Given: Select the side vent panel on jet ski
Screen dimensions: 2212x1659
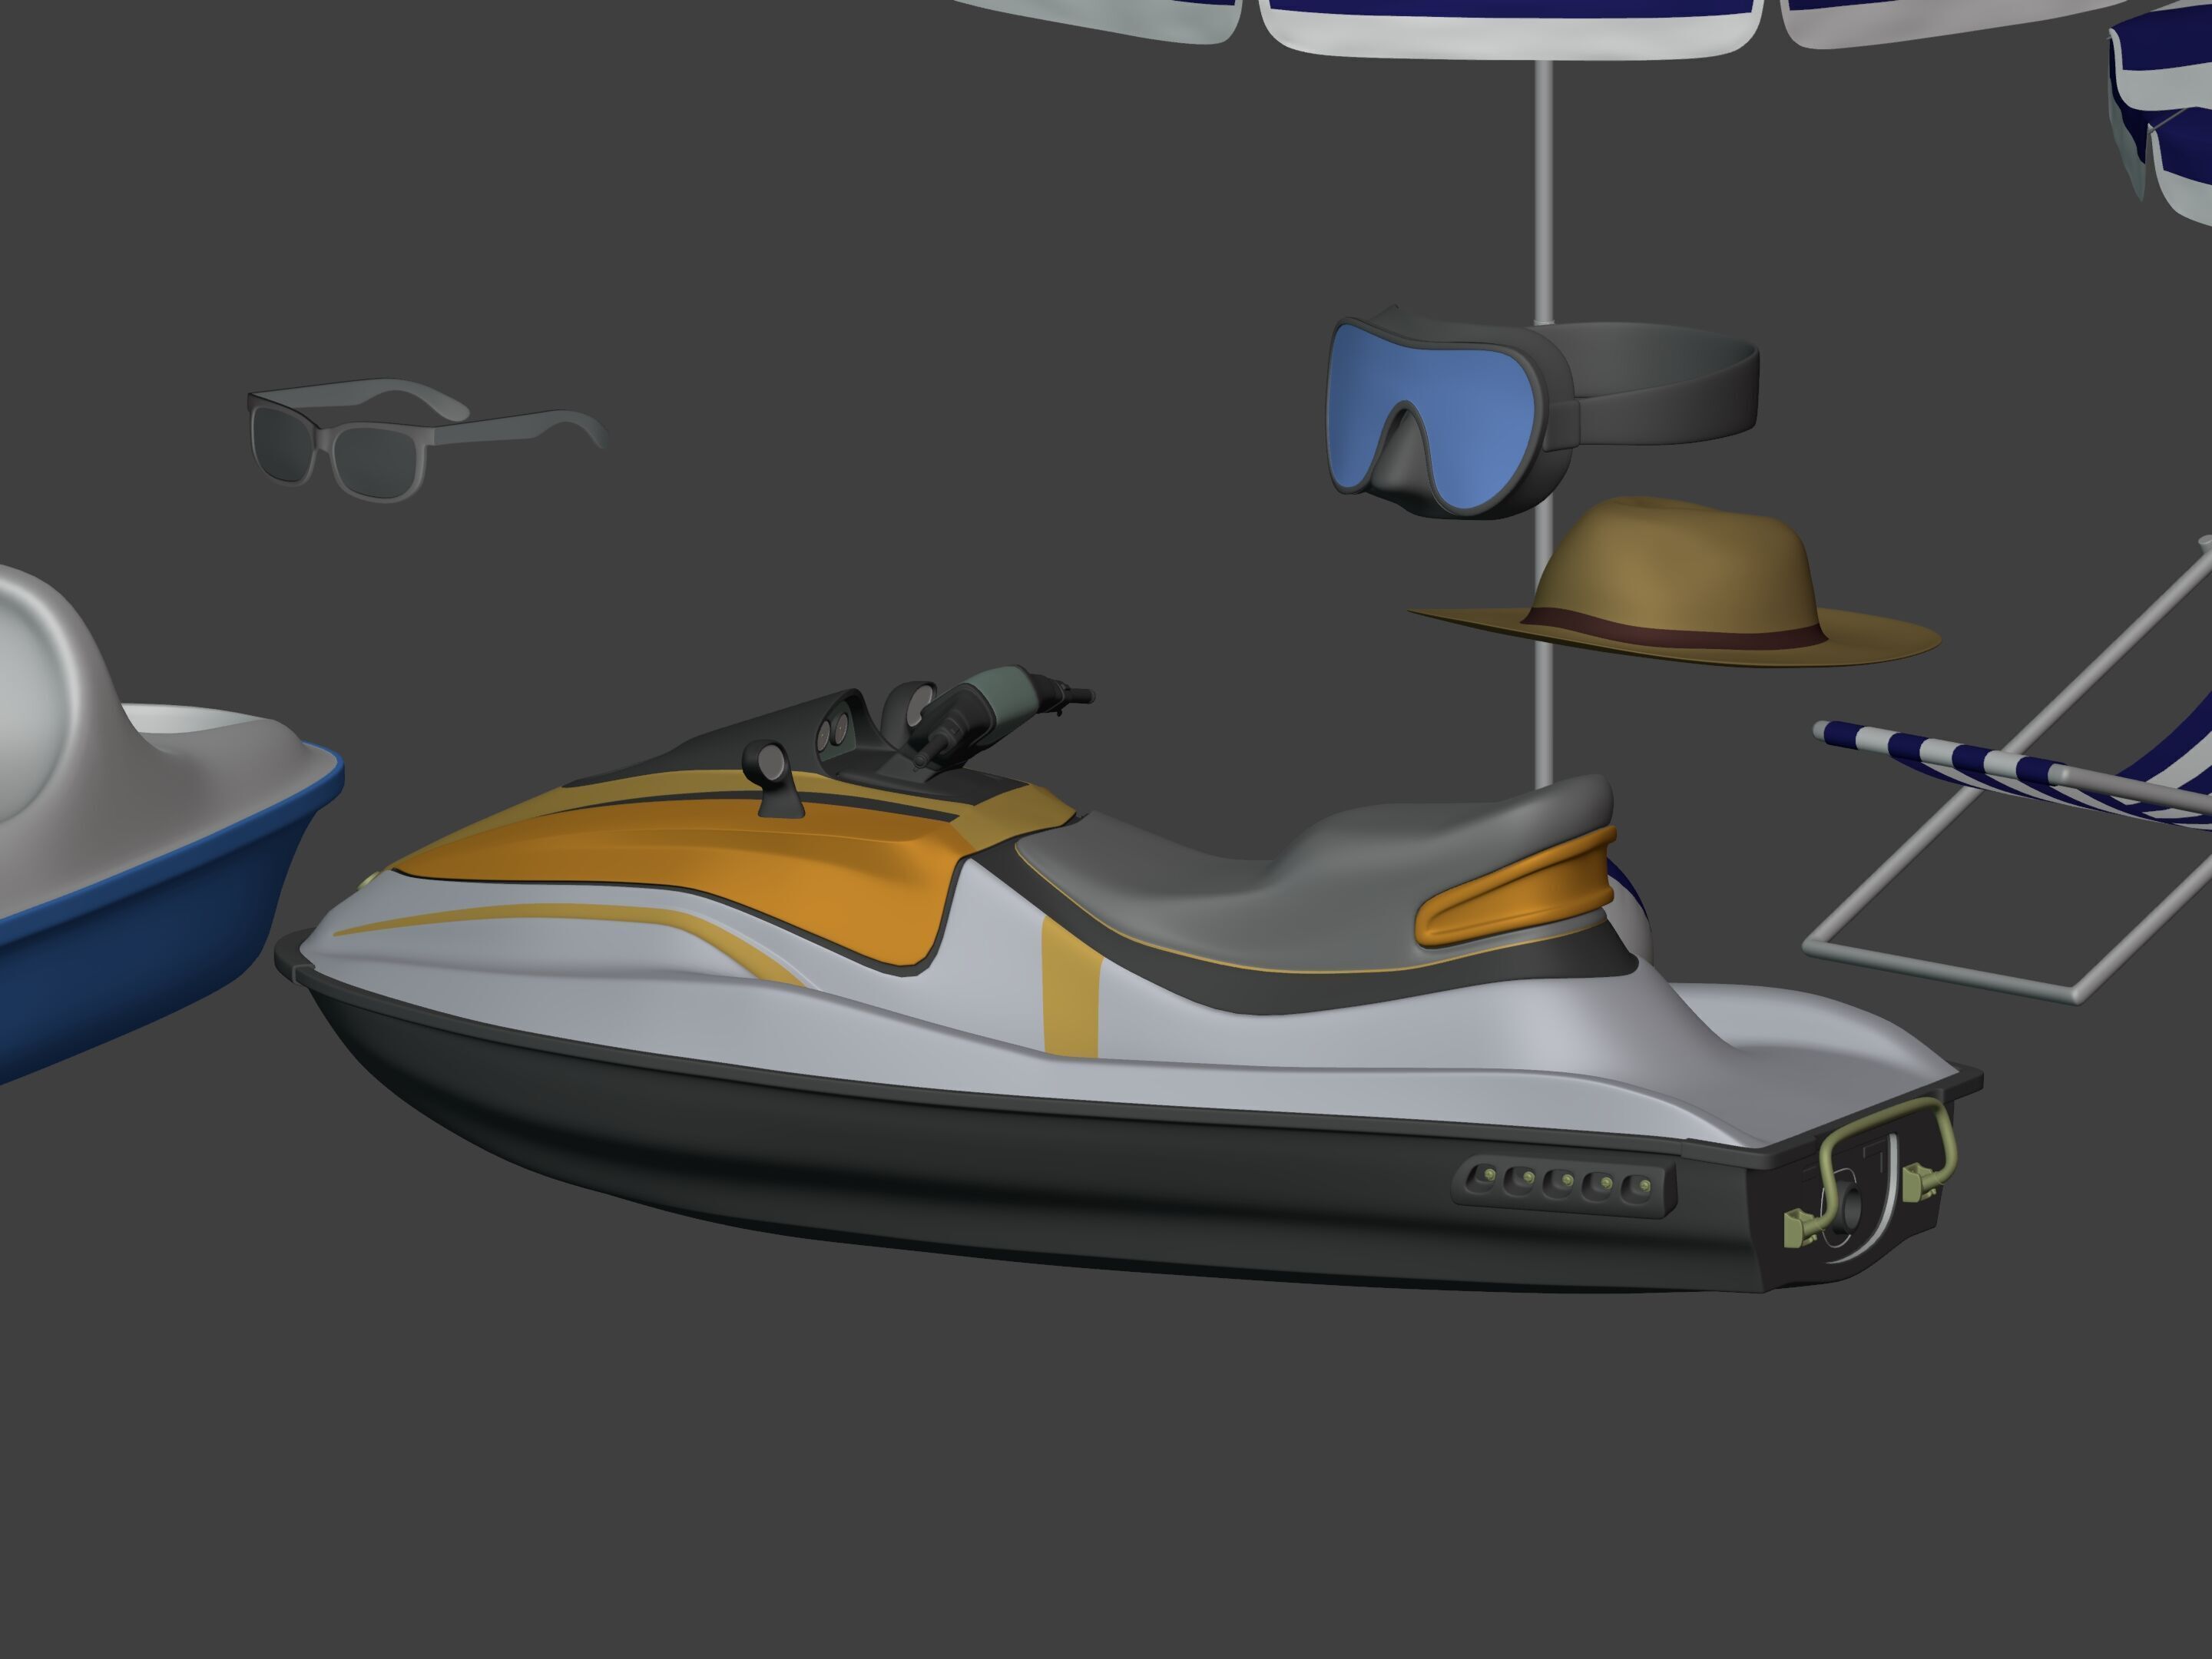Looking at the screenshot, I should click(1564, 1187).
